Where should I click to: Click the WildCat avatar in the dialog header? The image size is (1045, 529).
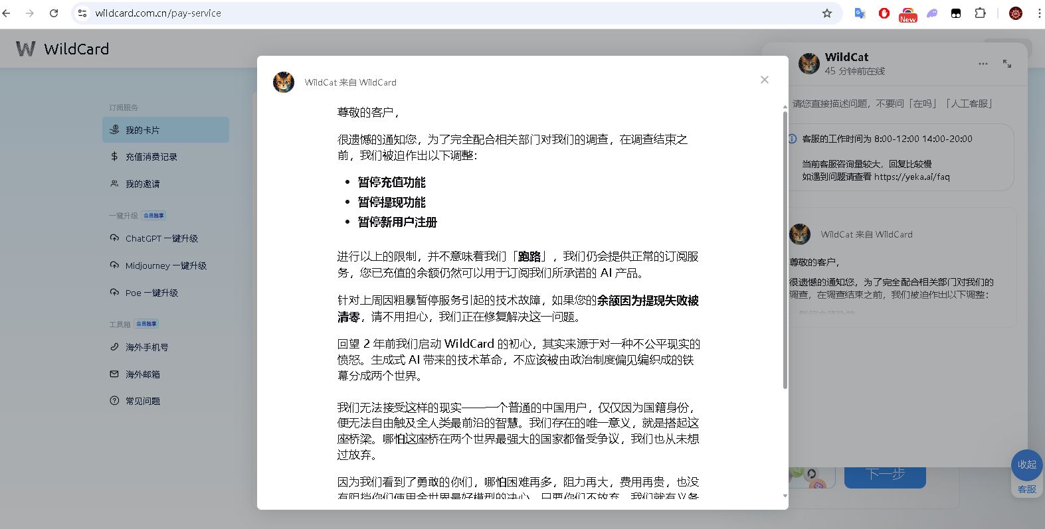284,82
